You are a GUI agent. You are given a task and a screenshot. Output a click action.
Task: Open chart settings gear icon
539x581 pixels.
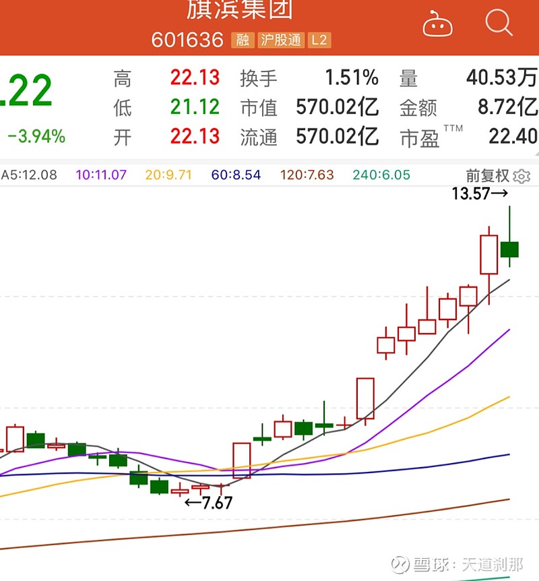point(521,176)
